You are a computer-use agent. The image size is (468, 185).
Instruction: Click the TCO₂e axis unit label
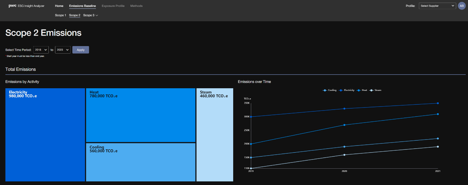click(247, 98)
